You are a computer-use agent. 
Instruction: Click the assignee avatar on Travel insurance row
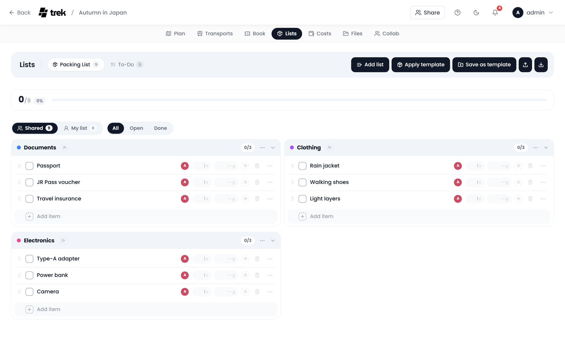185,199
